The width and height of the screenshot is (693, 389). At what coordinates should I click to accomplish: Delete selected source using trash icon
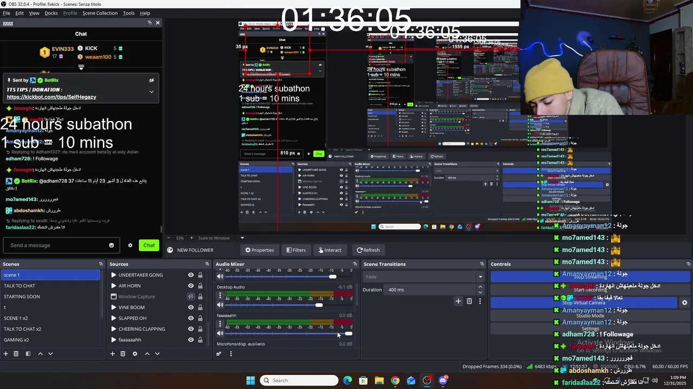point(123,354)
